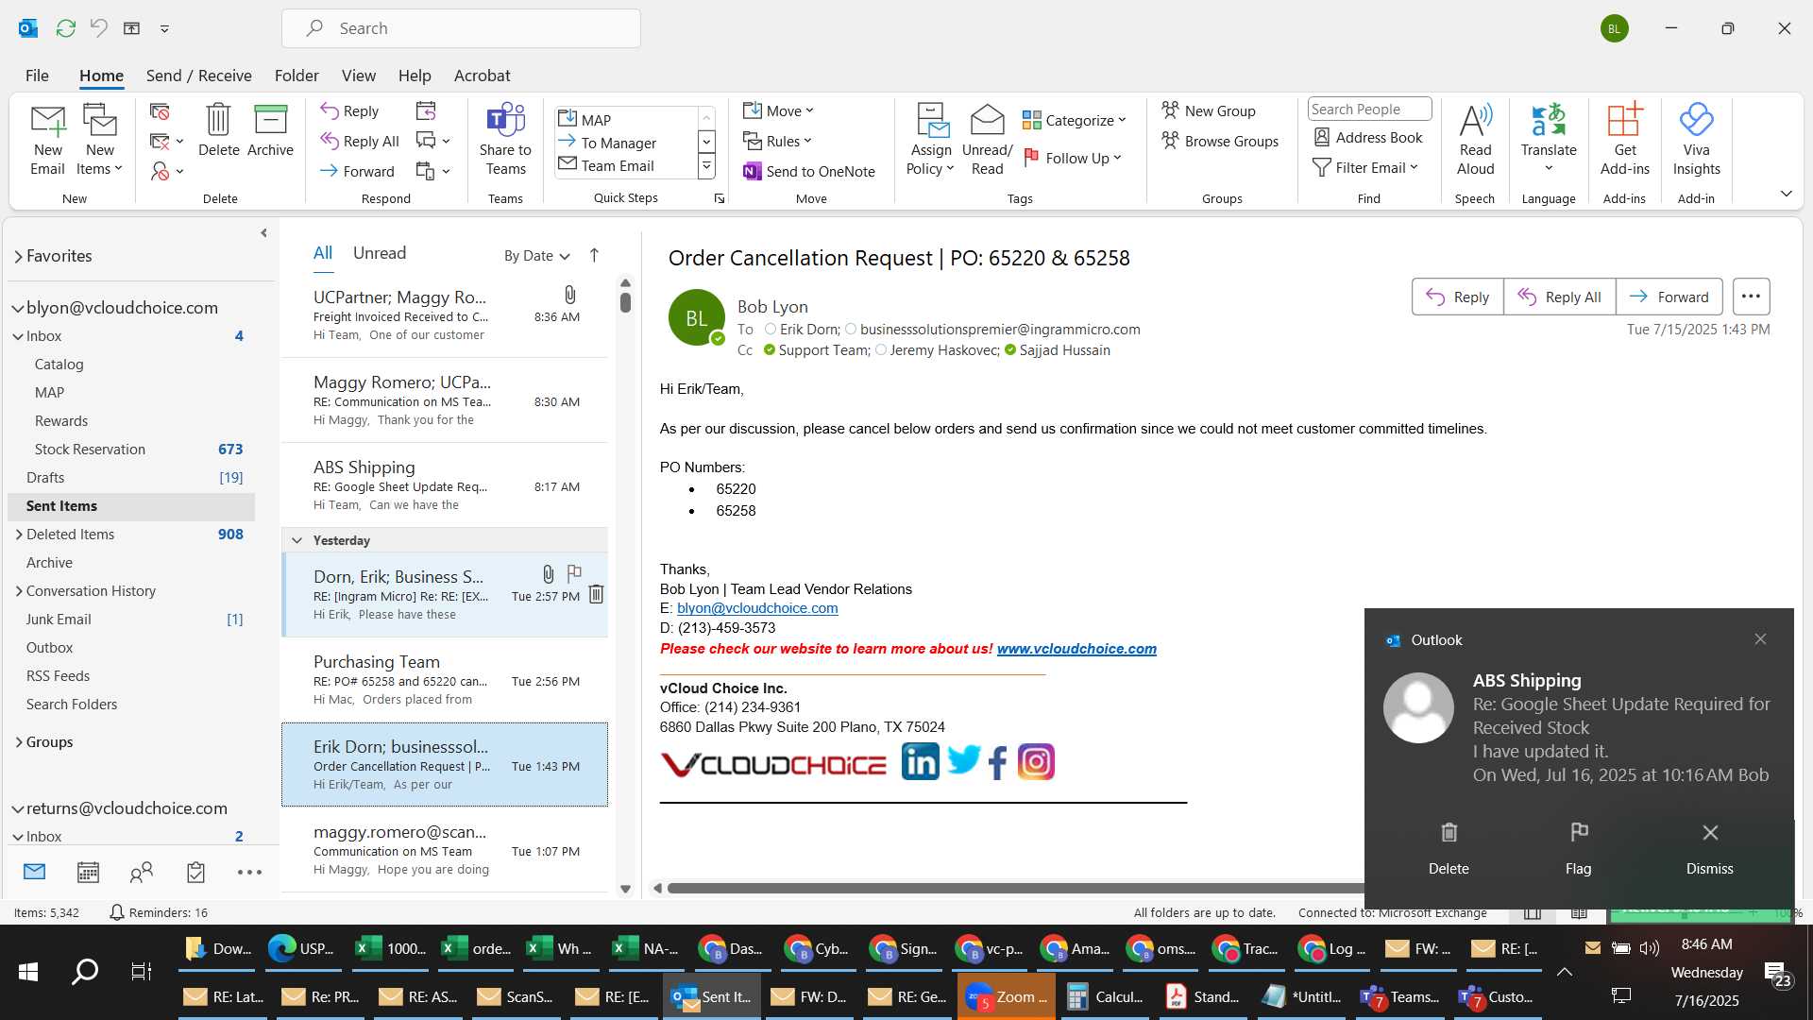Click the message list vertical scrollbar thumb

click(x=625, y=302)
